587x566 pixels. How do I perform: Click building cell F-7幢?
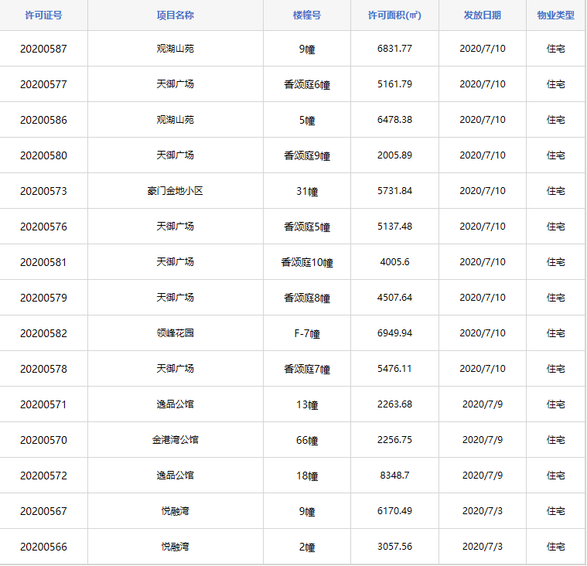[x=307, y=333]
